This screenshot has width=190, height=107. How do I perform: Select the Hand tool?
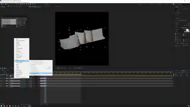pos(6,4)
